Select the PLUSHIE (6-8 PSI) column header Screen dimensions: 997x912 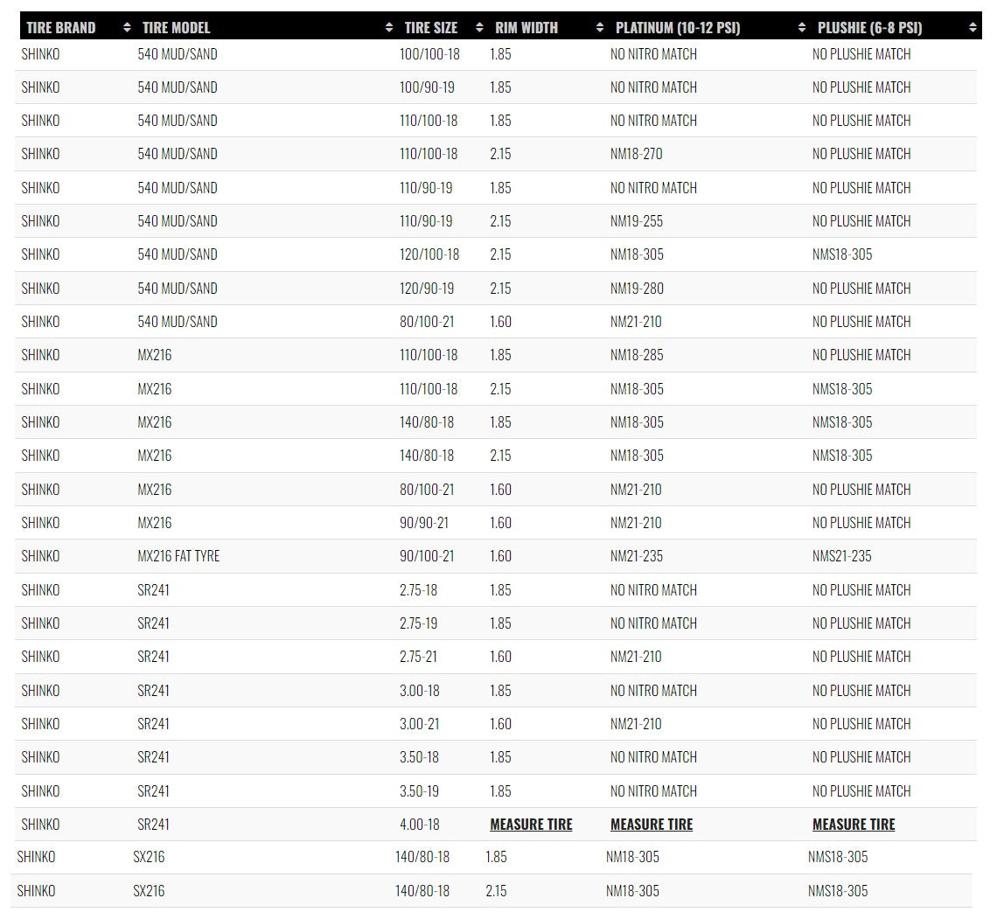pos(870,27)
